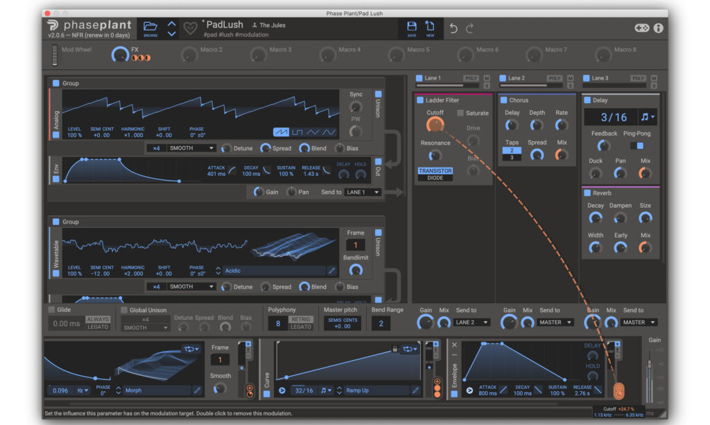Click the curve lock icon

[395, 349]
